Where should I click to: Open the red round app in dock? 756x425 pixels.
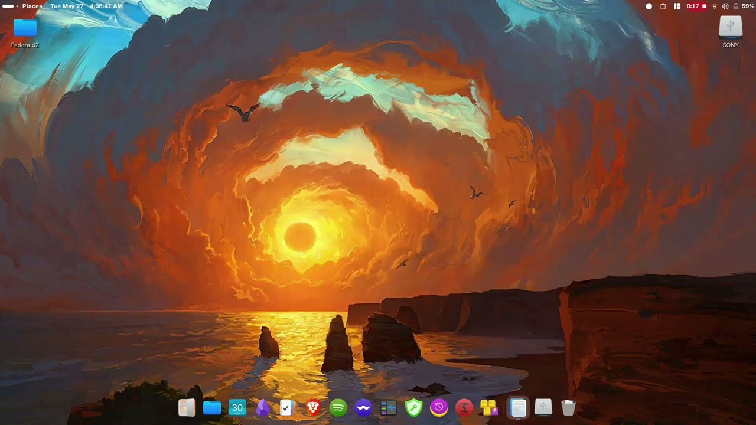tap(465, 407)
